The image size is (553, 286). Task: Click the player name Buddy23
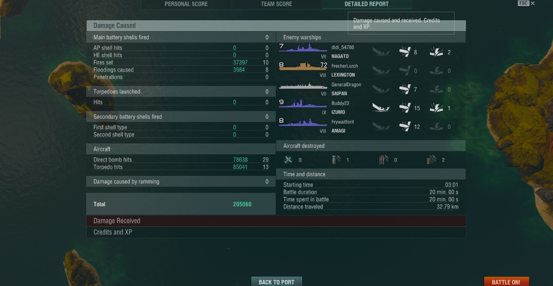tap(340, 103)
